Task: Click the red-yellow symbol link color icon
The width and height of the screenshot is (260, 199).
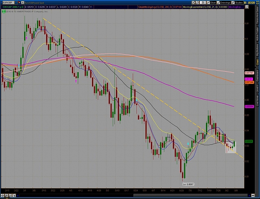Action: [x=19, y=3]
